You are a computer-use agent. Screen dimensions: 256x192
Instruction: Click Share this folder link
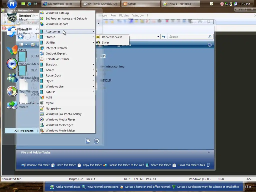(158, 165)
